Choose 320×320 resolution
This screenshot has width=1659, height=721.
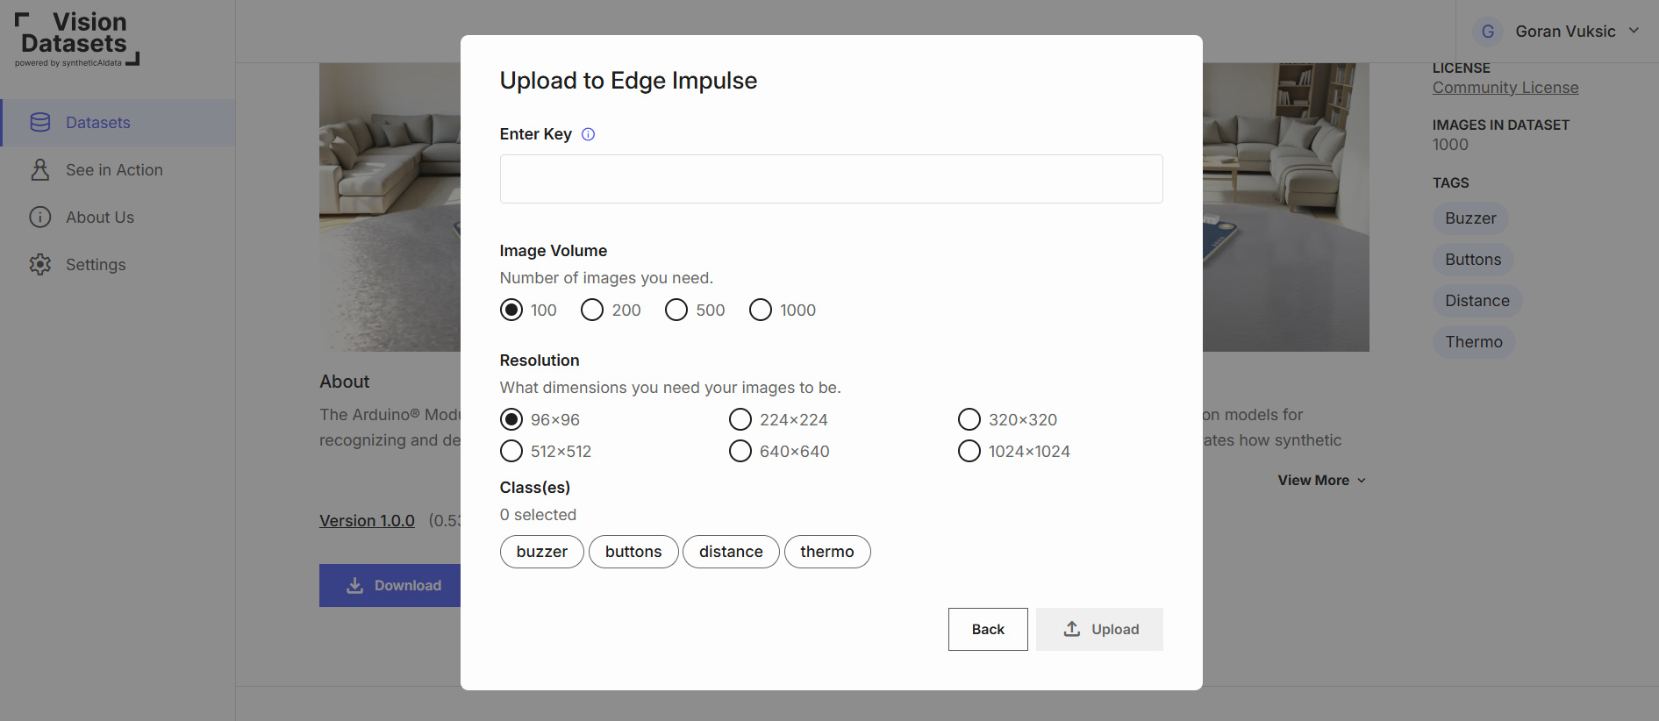[969, 420]
